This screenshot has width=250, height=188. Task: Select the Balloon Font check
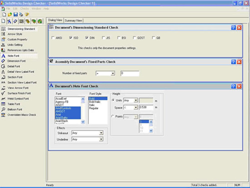[11, 109]
